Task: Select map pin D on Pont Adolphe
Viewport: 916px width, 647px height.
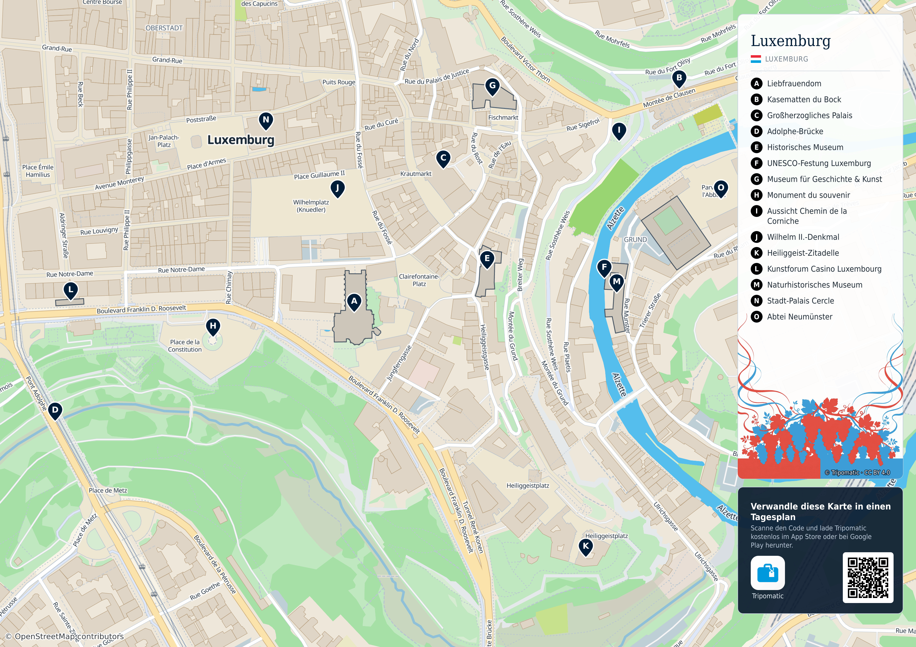Action: coord(55,411)
